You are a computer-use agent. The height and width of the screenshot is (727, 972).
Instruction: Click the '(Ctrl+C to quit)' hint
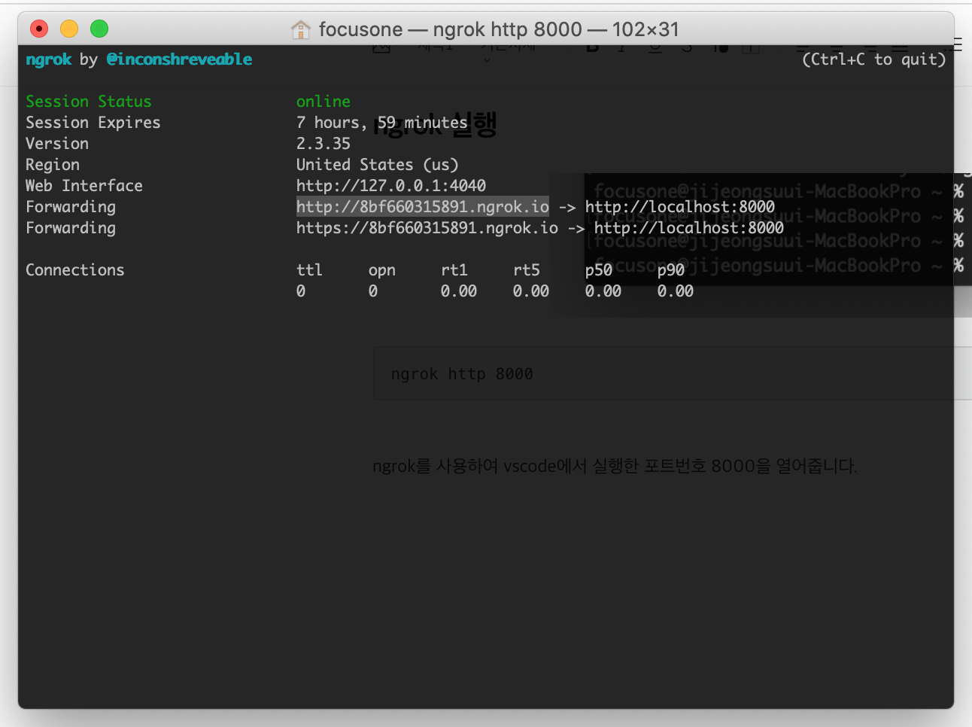[874, 59]
